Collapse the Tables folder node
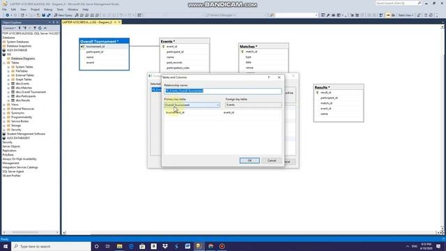 [x=4, y=63]
